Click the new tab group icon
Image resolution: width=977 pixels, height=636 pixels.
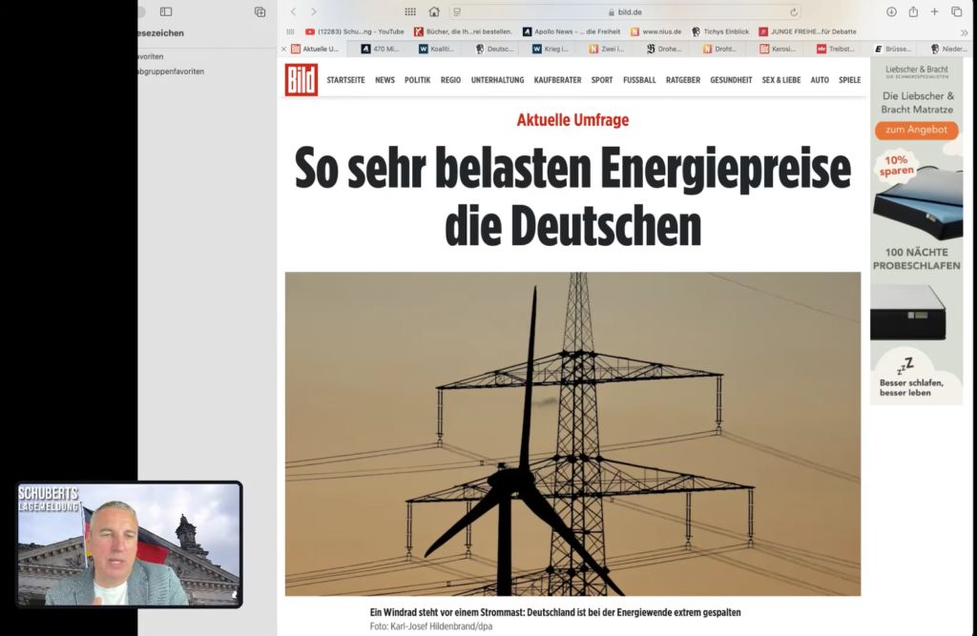(x=260, y=11)
